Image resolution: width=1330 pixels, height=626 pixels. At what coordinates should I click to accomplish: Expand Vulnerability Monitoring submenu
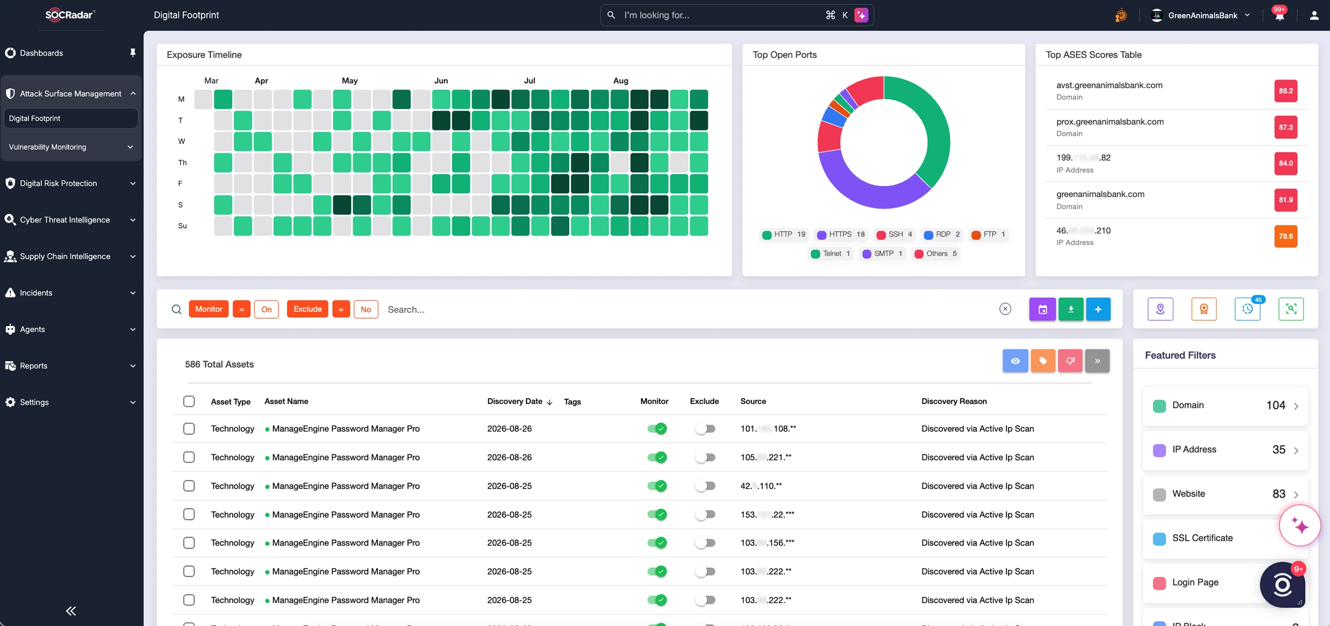pyautogui.click(x=71, y=147)
